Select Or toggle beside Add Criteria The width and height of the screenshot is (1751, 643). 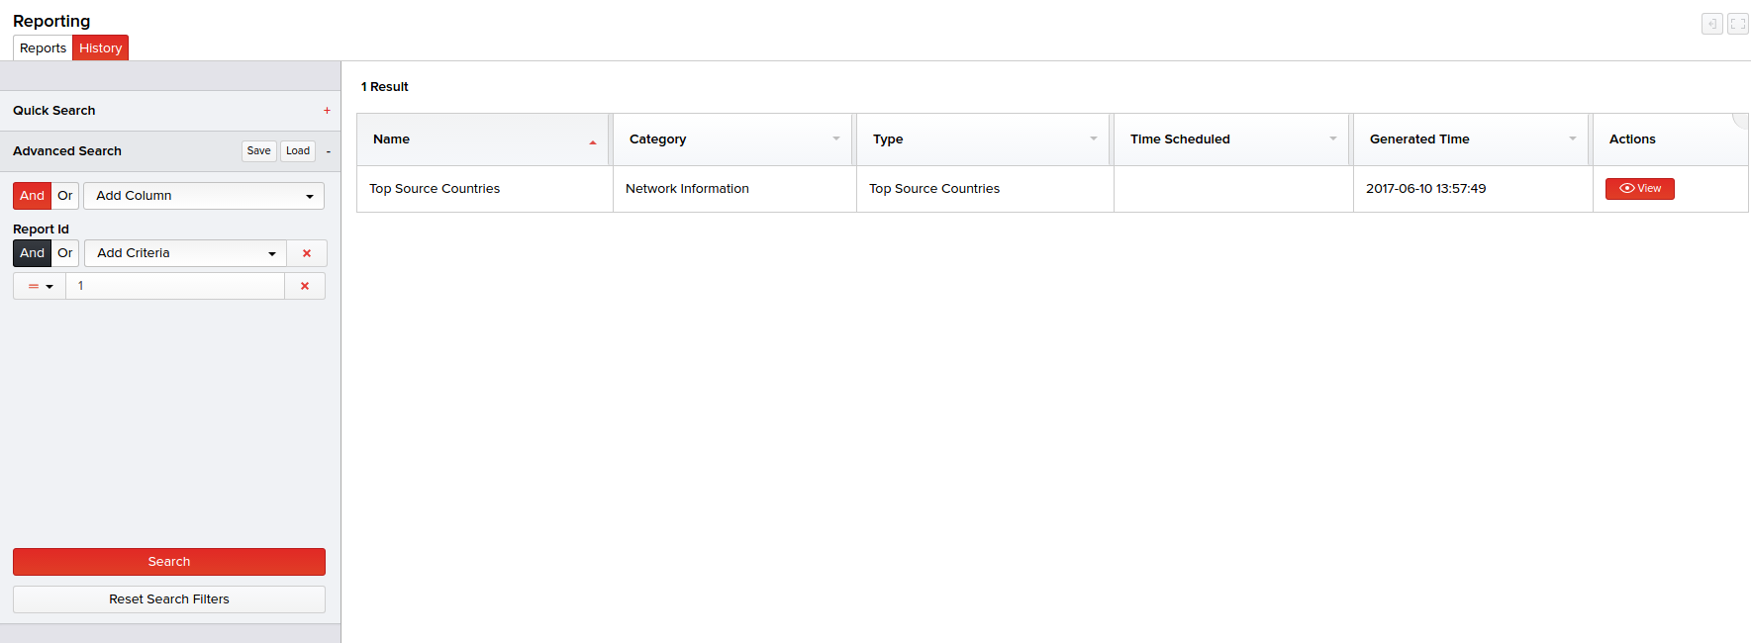(x=65, y=253)
